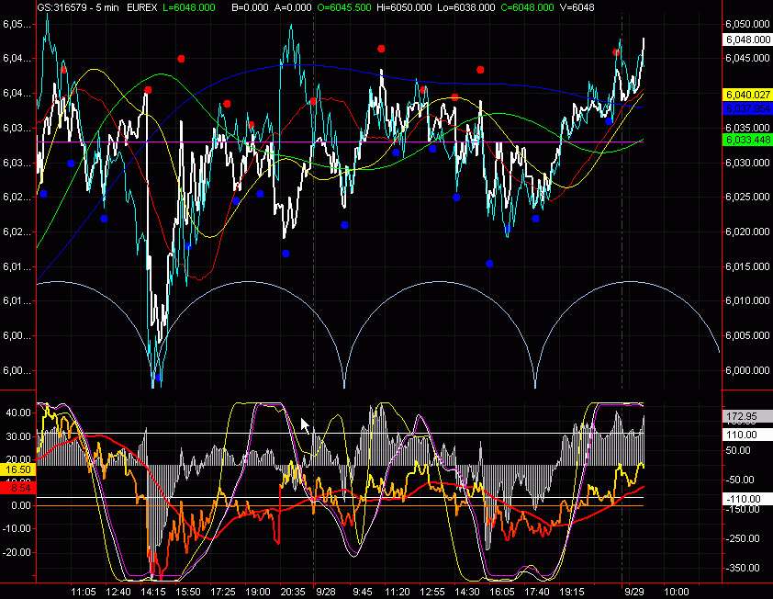Click the 11:05 time axis label
Image resolution: width=773 pixels, height=599 pixels.
[84, 592]
